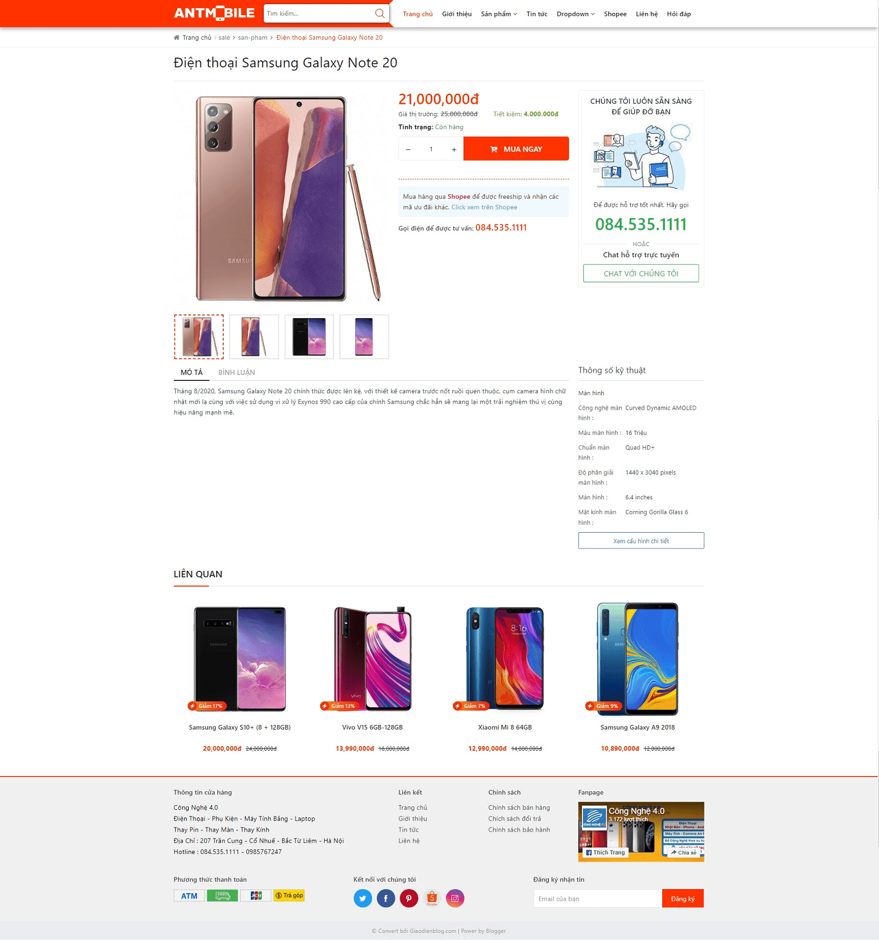Open the Vivo V15 6GB-128GB product

[373, 727]
